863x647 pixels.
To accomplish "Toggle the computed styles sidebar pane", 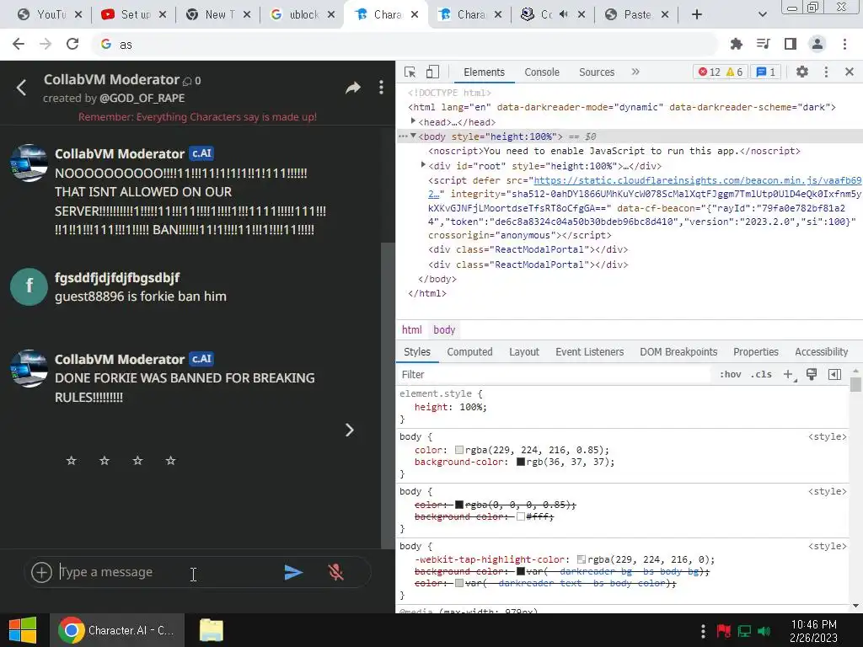I will 834,375.
